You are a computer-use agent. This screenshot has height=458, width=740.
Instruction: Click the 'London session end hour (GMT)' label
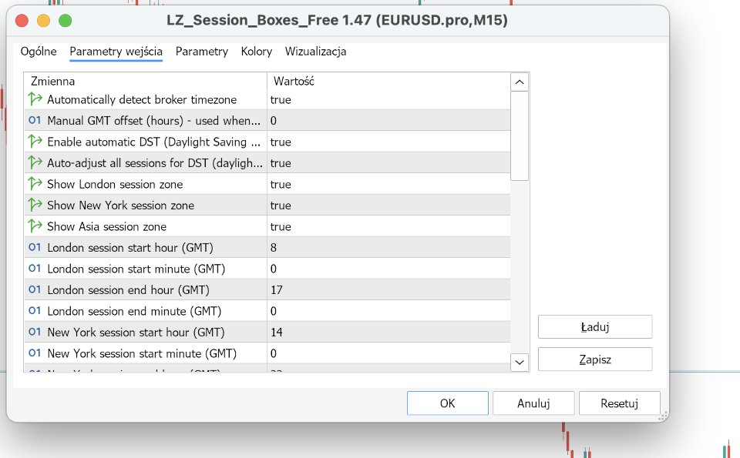pos(128,289)
